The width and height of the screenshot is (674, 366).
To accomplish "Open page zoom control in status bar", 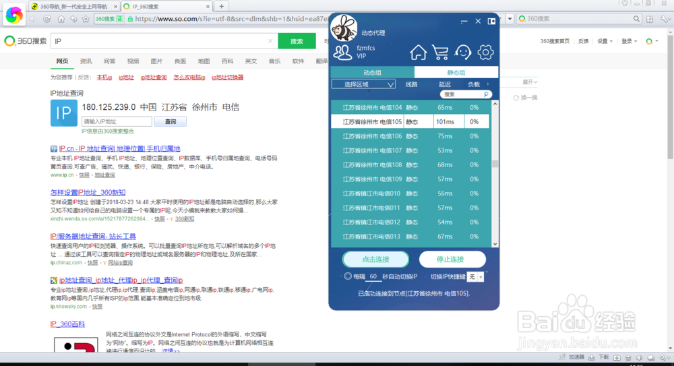I will point(665,357).
